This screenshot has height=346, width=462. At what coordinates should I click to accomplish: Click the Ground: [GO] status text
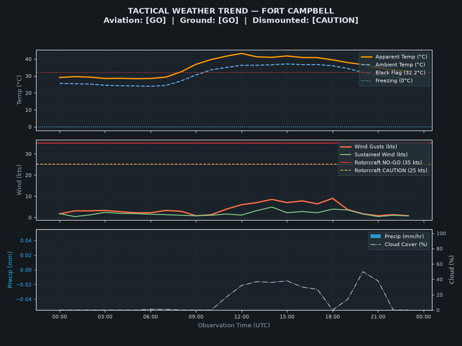click(209, 20)
